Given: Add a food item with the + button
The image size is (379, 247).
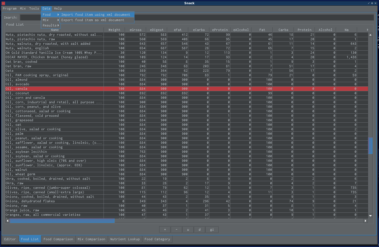Looking at the screenshot, I should pos(165,230).
